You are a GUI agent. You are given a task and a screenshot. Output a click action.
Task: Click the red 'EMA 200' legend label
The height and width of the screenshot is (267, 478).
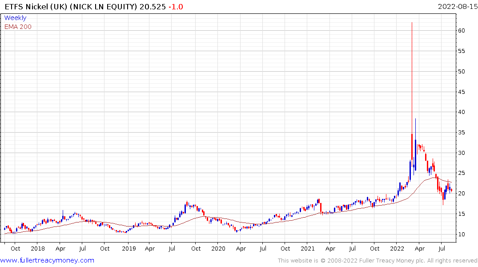[18, 27]
